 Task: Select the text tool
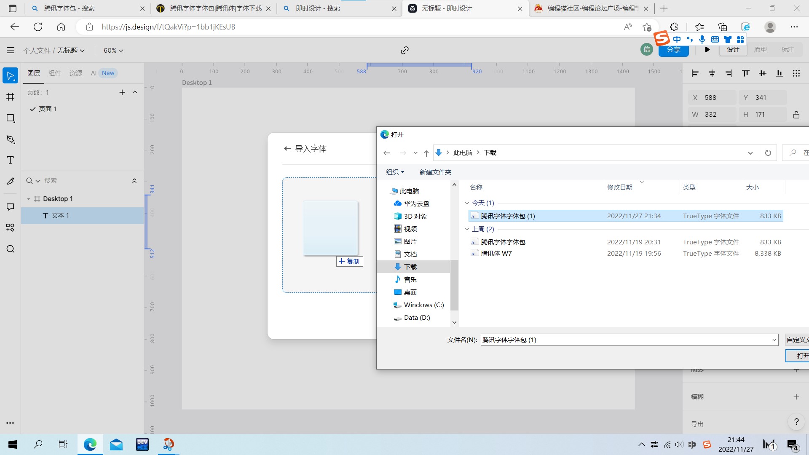11,160
